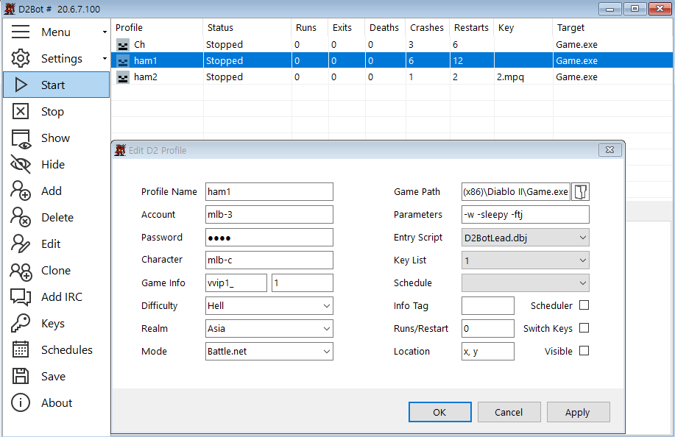Click the Show window icon
The width and height of the screenshot is (675, 437).
[x=21, y=138]
